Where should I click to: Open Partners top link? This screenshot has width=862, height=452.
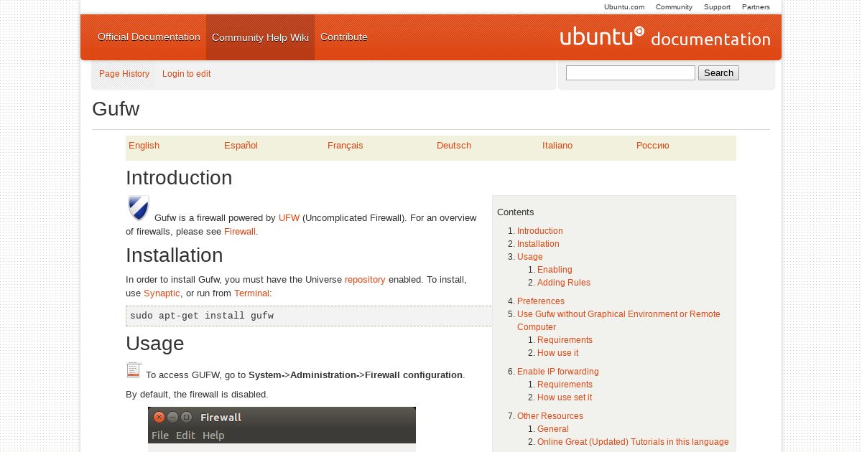click(x=756, y=7)
